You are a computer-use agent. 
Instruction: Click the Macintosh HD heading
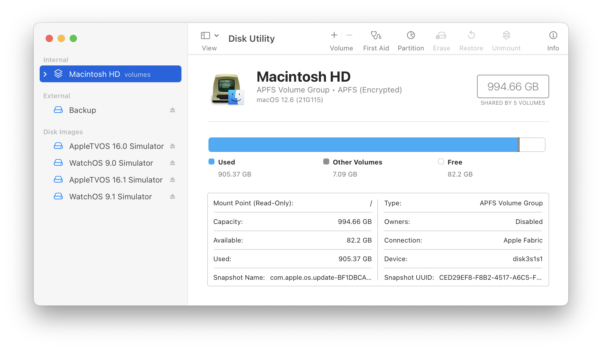pos(304,77)
